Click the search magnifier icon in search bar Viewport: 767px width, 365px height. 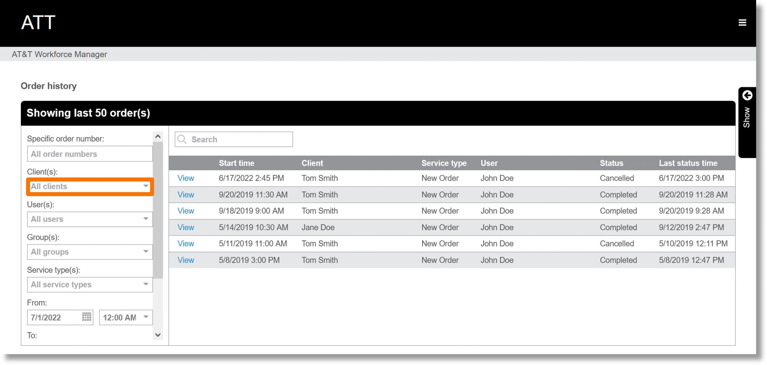click(x=182, y=139)
